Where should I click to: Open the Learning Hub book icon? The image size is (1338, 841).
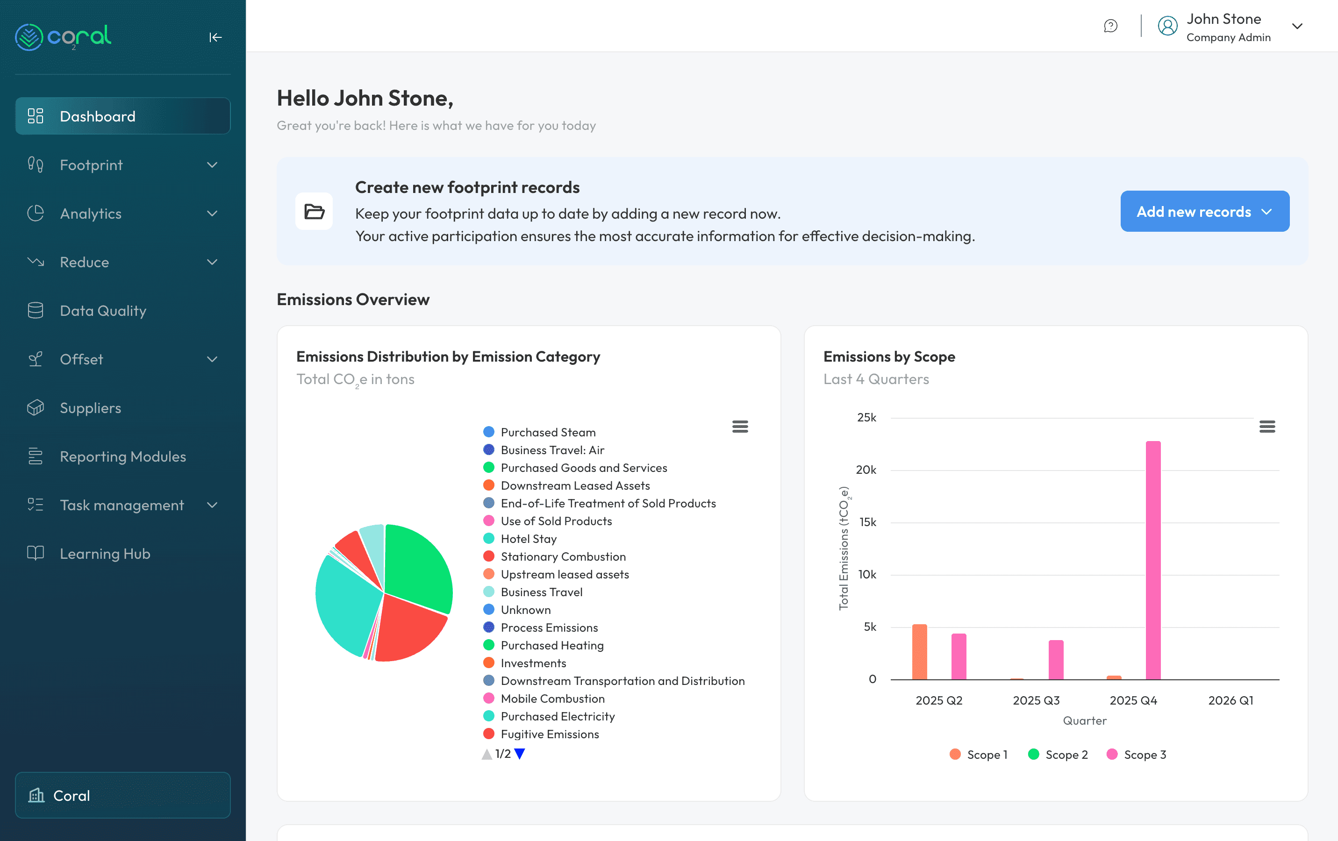click(36, 553)
